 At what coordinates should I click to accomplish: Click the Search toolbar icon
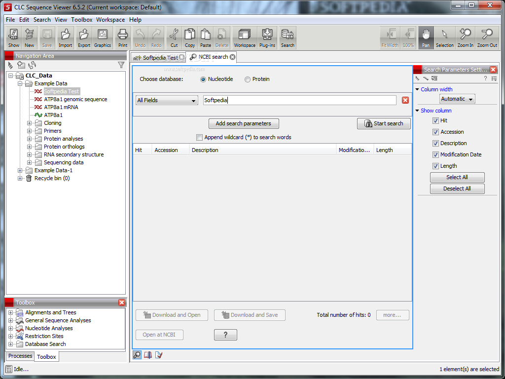coord(288,38)
